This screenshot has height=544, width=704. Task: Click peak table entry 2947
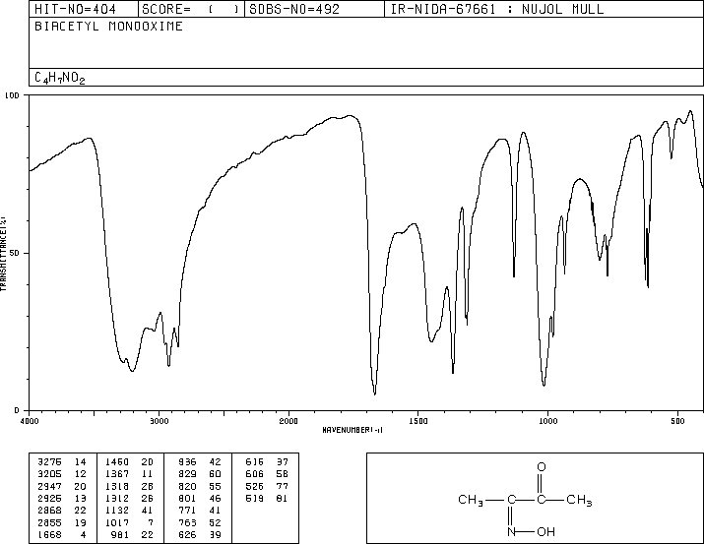[x=49, y=486]
